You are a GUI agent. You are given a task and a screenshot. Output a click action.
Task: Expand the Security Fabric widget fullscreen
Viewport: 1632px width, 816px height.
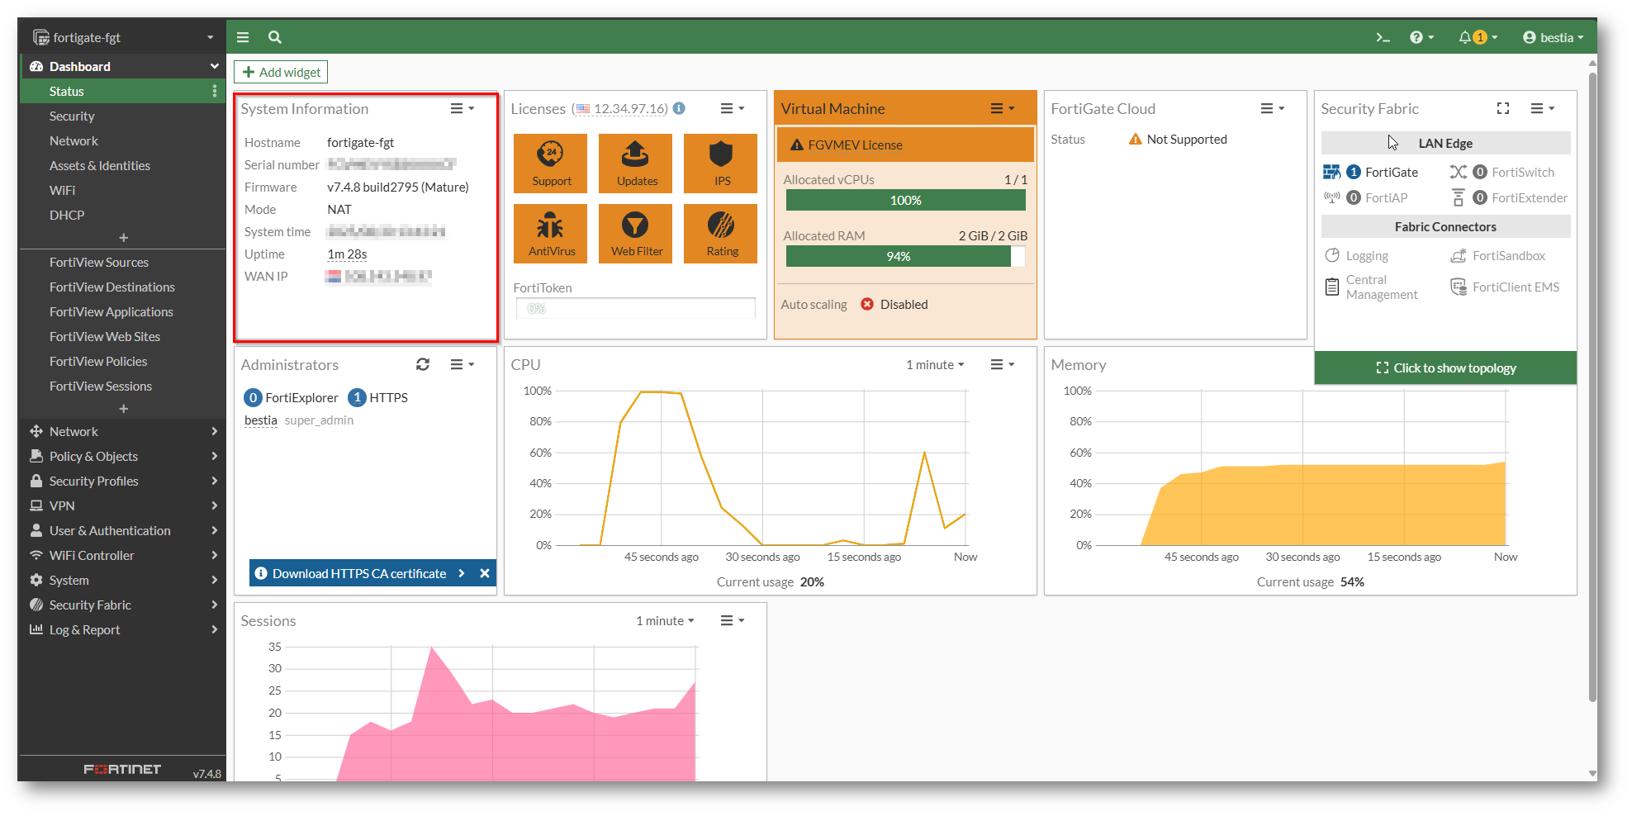(1502, 108)
